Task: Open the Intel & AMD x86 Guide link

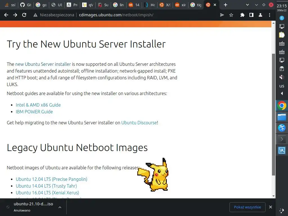Action: pyautogui.click(x=38, y=105)
